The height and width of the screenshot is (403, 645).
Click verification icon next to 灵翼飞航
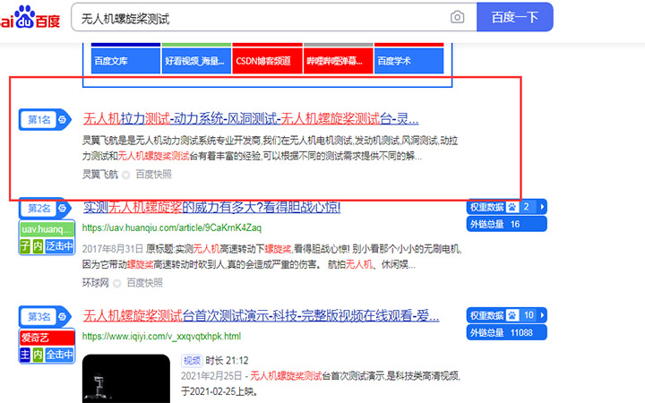pyautogui.click(x=126, y=175)
